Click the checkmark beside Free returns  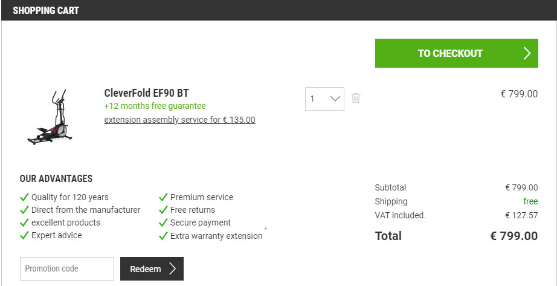tap(163, 210)
